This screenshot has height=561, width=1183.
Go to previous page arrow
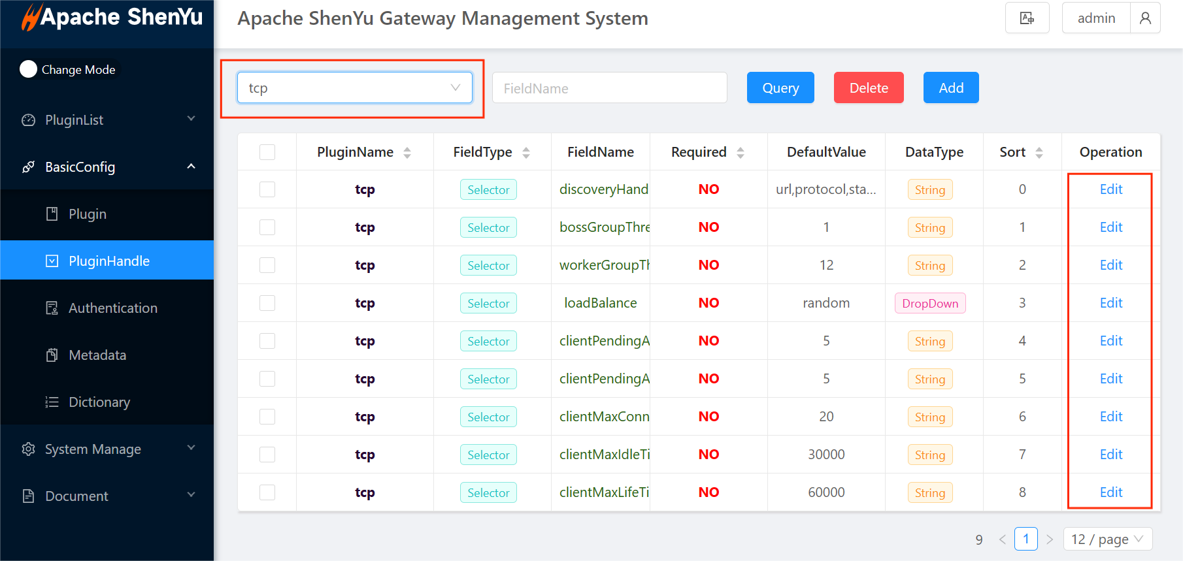click(1002, 539)
